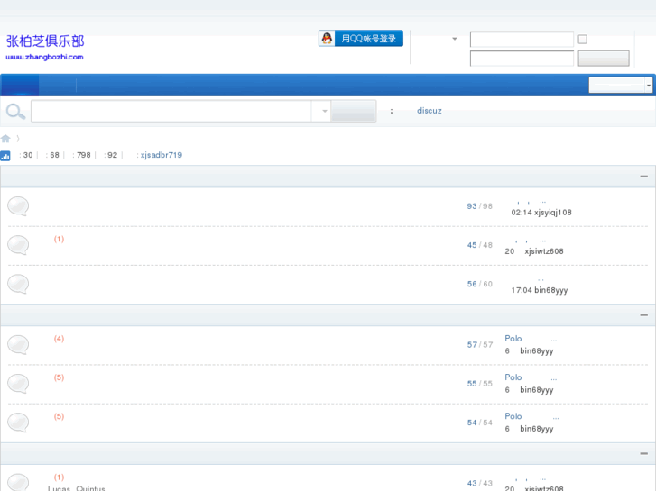Screen dimensions: 656x491
Task: Click topic count 43 in bottom forum row
Action: [x=472, y=483]
